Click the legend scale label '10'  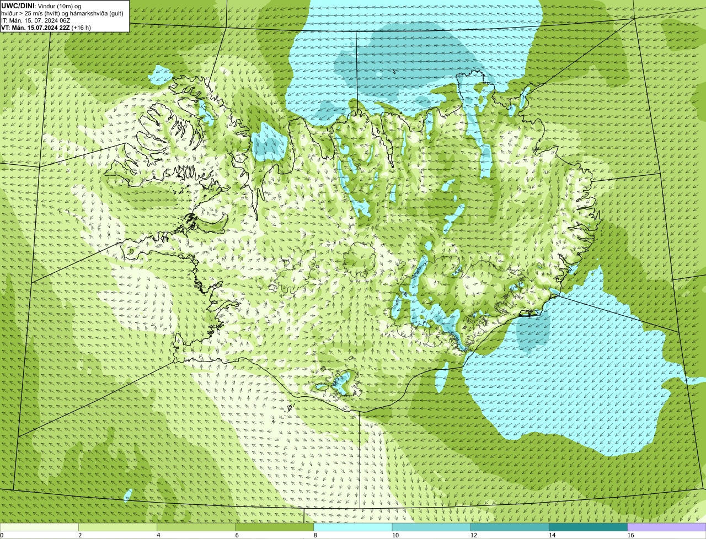pyautogui.click(x=395, y=535)
